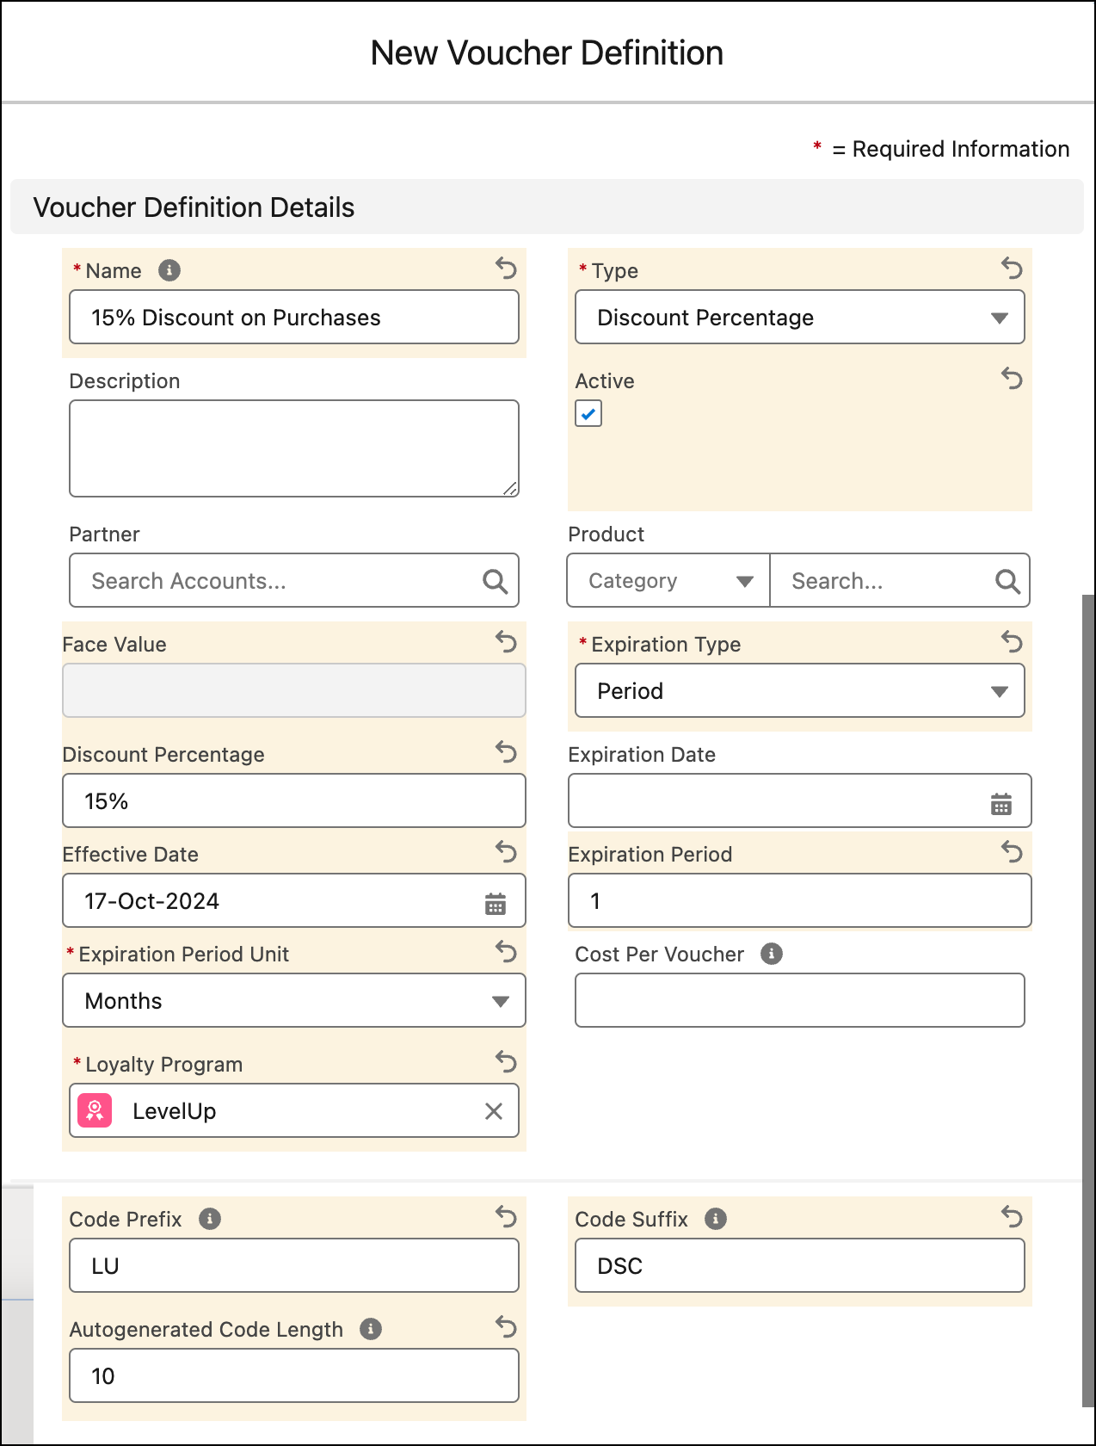This screenshot has width=1096, height=1446.
Task: Click the vertical scrollbar of the form
Action: pyautogui.click(x=1088, y=1000)
